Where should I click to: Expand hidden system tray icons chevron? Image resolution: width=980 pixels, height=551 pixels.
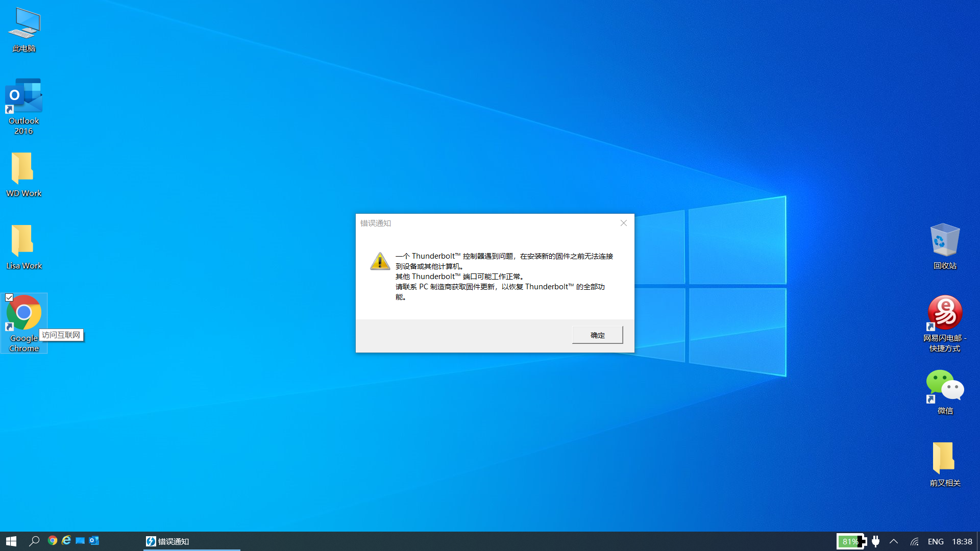tap(894, 541)
